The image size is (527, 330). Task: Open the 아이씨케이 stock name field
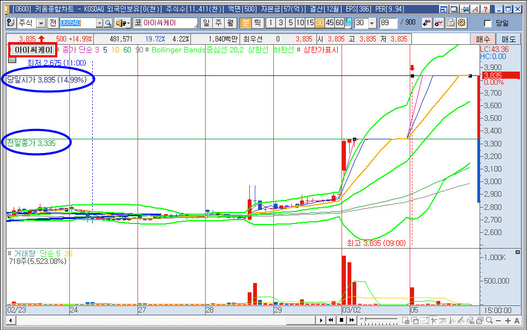point(165,23)
